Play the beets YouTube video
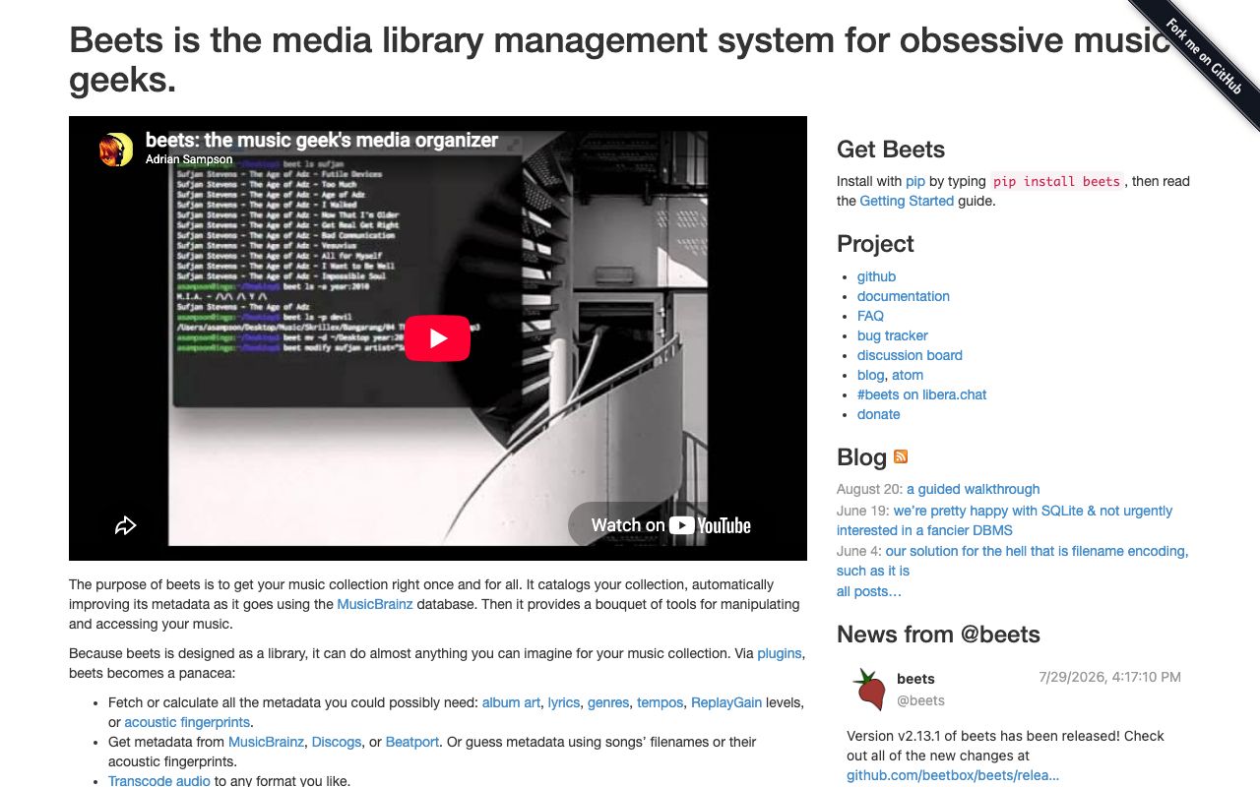Screen dimensions: 1260x787 click(438, 338)
